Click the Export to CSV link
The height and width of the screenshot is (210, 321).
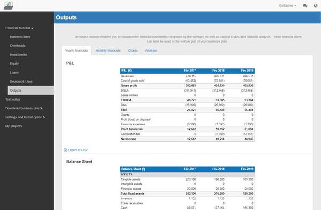[78, 150]
